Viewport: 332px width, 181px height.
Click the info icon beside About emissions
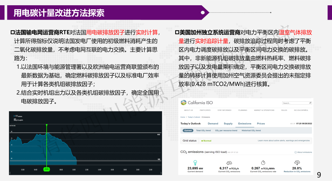(x=296, y=152)
